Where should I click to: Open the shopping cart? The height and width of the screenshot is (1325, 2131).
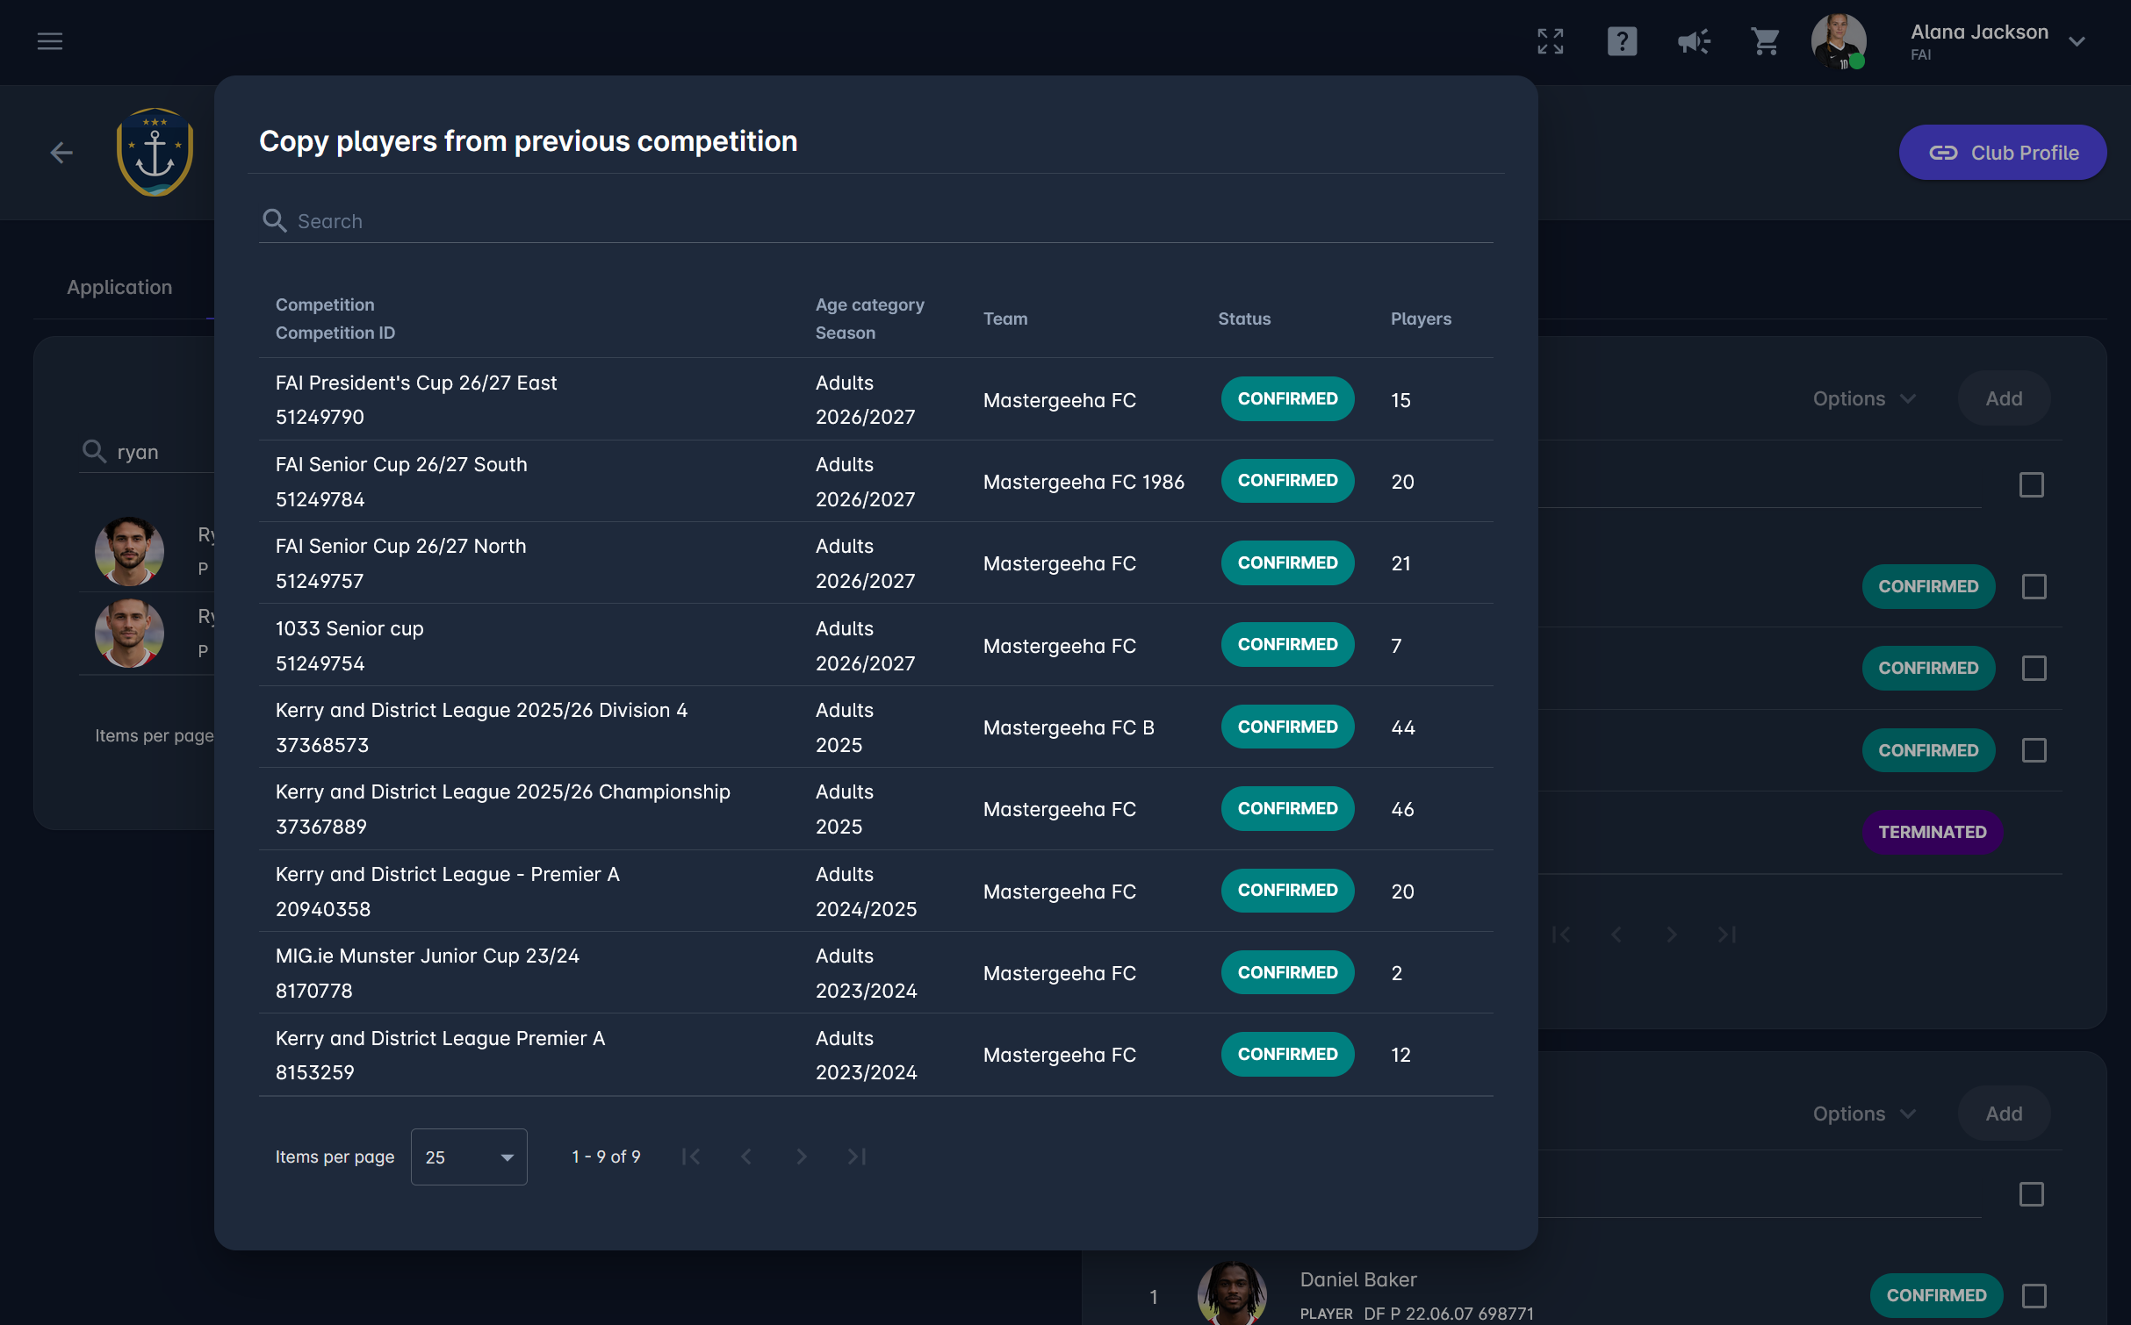click(x=1765, y=41)
